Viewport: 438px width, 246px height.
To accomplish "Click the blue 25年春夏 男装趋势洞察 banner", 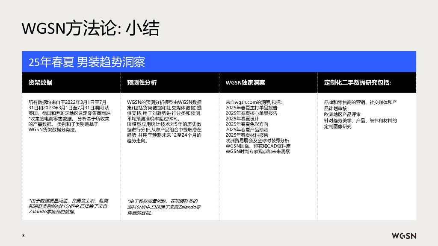I will pyautogui.click(x=87, y=62).
